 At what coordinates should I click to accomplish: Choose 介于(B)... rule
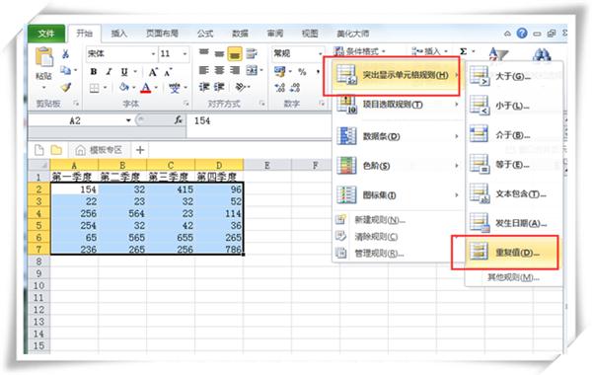click(513, 135)
